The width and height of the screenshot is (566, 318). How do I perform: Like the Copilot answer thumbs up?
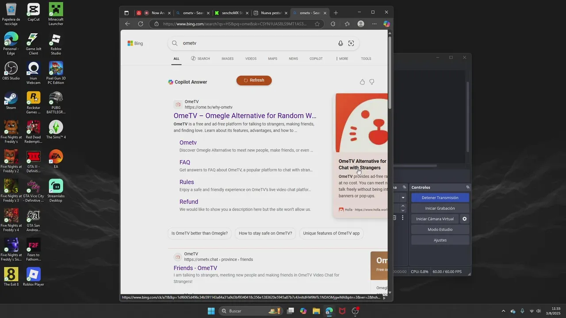(x=362, y=82)
